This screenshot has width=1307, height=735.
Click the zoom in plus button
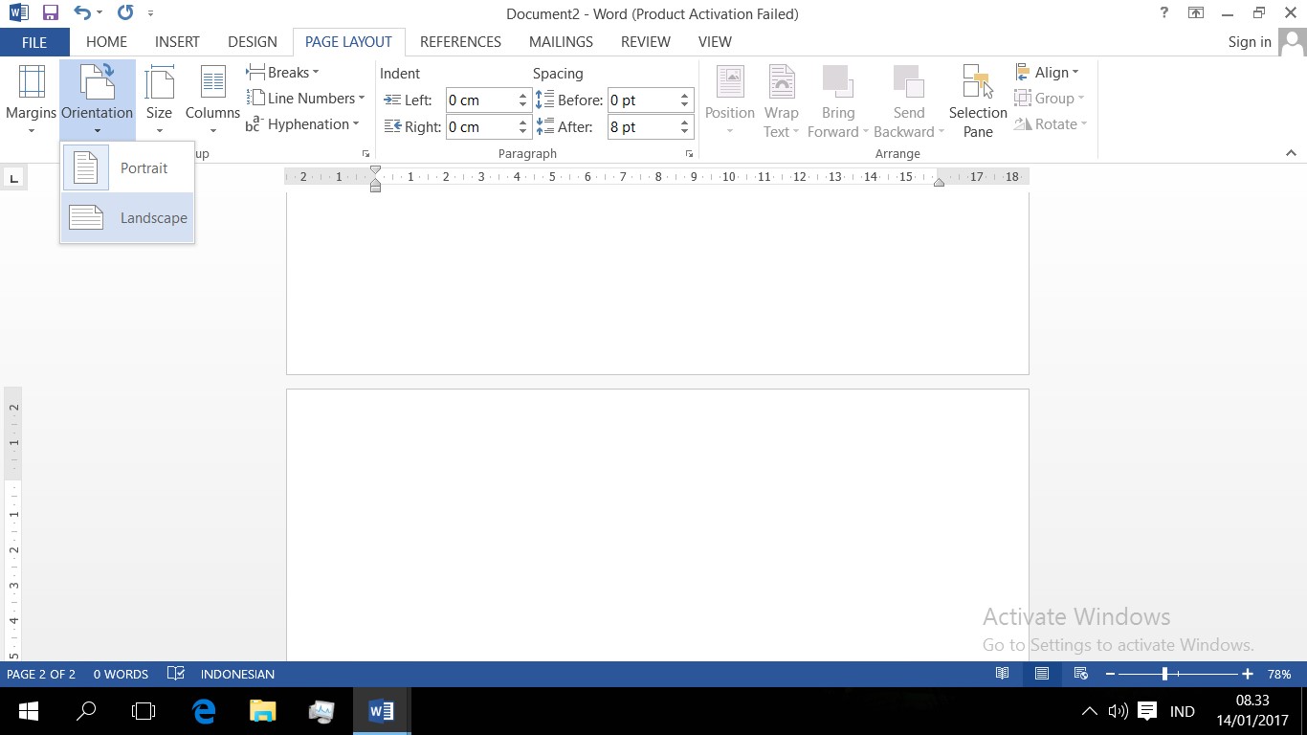1248,674
